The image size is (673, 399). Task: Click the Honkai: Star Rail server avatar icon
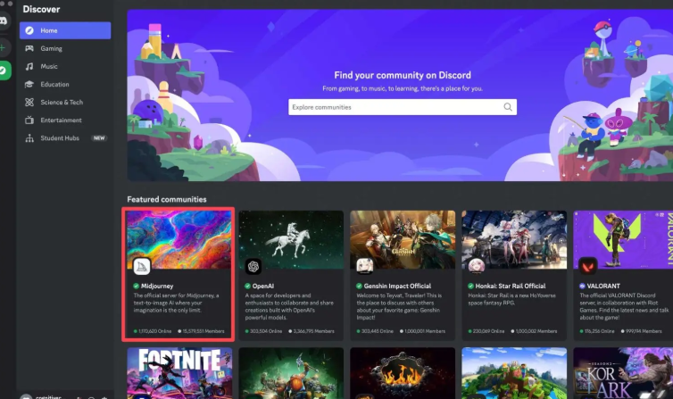click(477, 266)
